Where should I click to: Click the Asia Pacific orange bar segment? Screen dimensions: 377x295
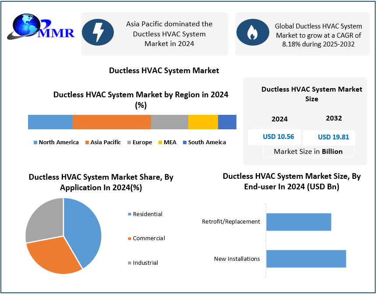[x=112, y=122]
